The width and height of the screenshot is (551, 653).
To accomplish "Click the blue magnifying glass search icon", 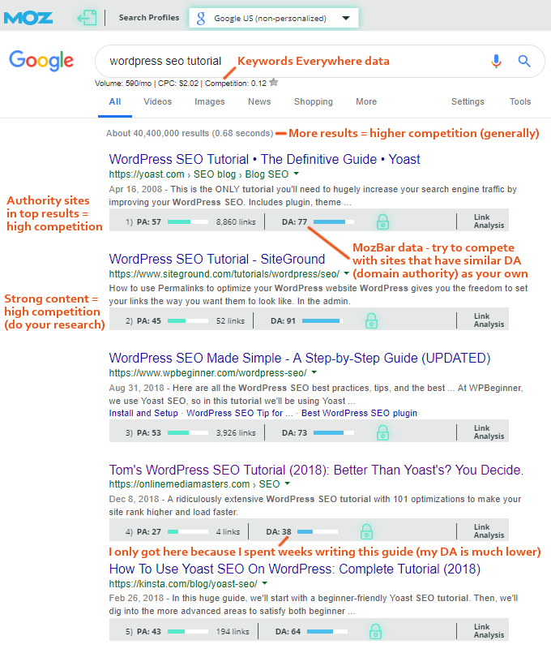I will pyautogui.click(x=524, y=61).
